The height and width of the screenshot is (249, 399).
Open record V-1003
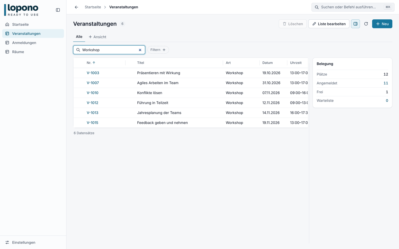tap(93, 73)
